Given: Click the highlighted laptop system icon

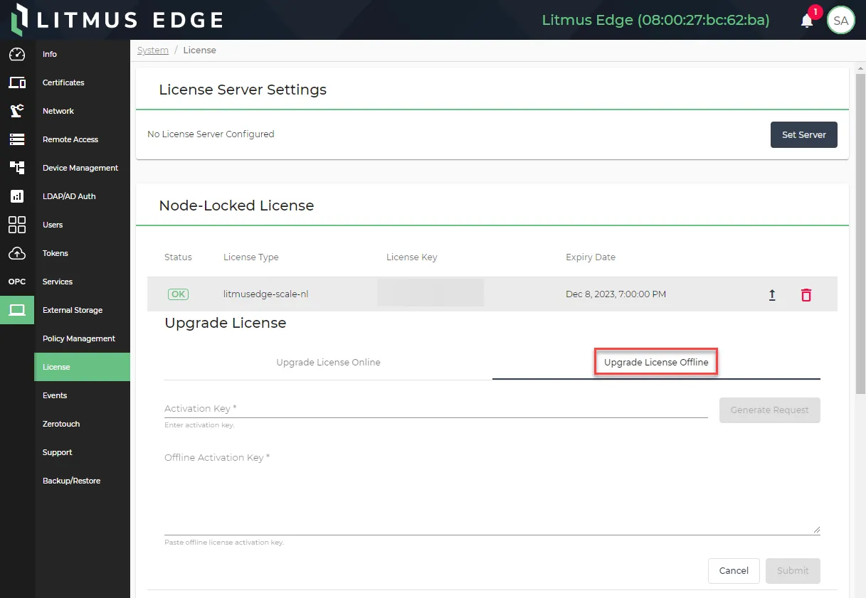Looking at the screenshot, I should click(x=17, y=310).
